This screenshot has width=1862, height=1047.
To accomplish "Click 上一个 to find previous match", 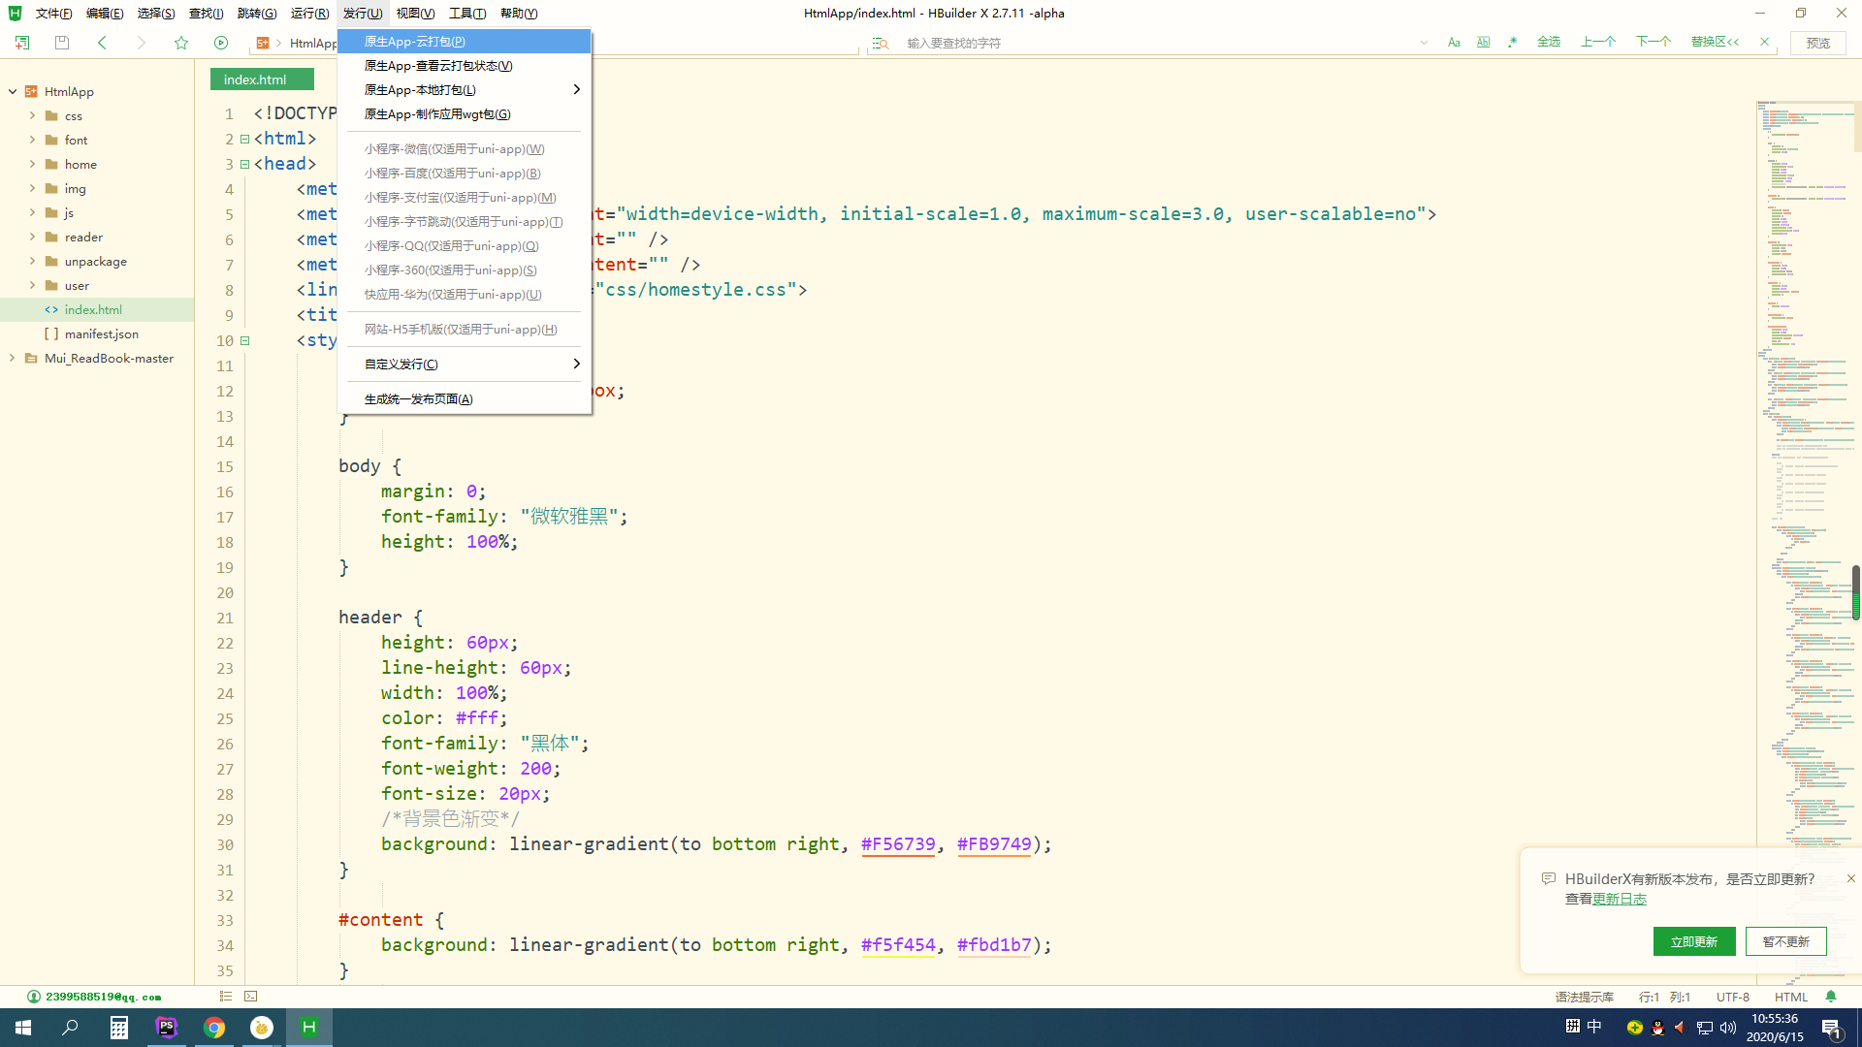I will (1598, 42).
